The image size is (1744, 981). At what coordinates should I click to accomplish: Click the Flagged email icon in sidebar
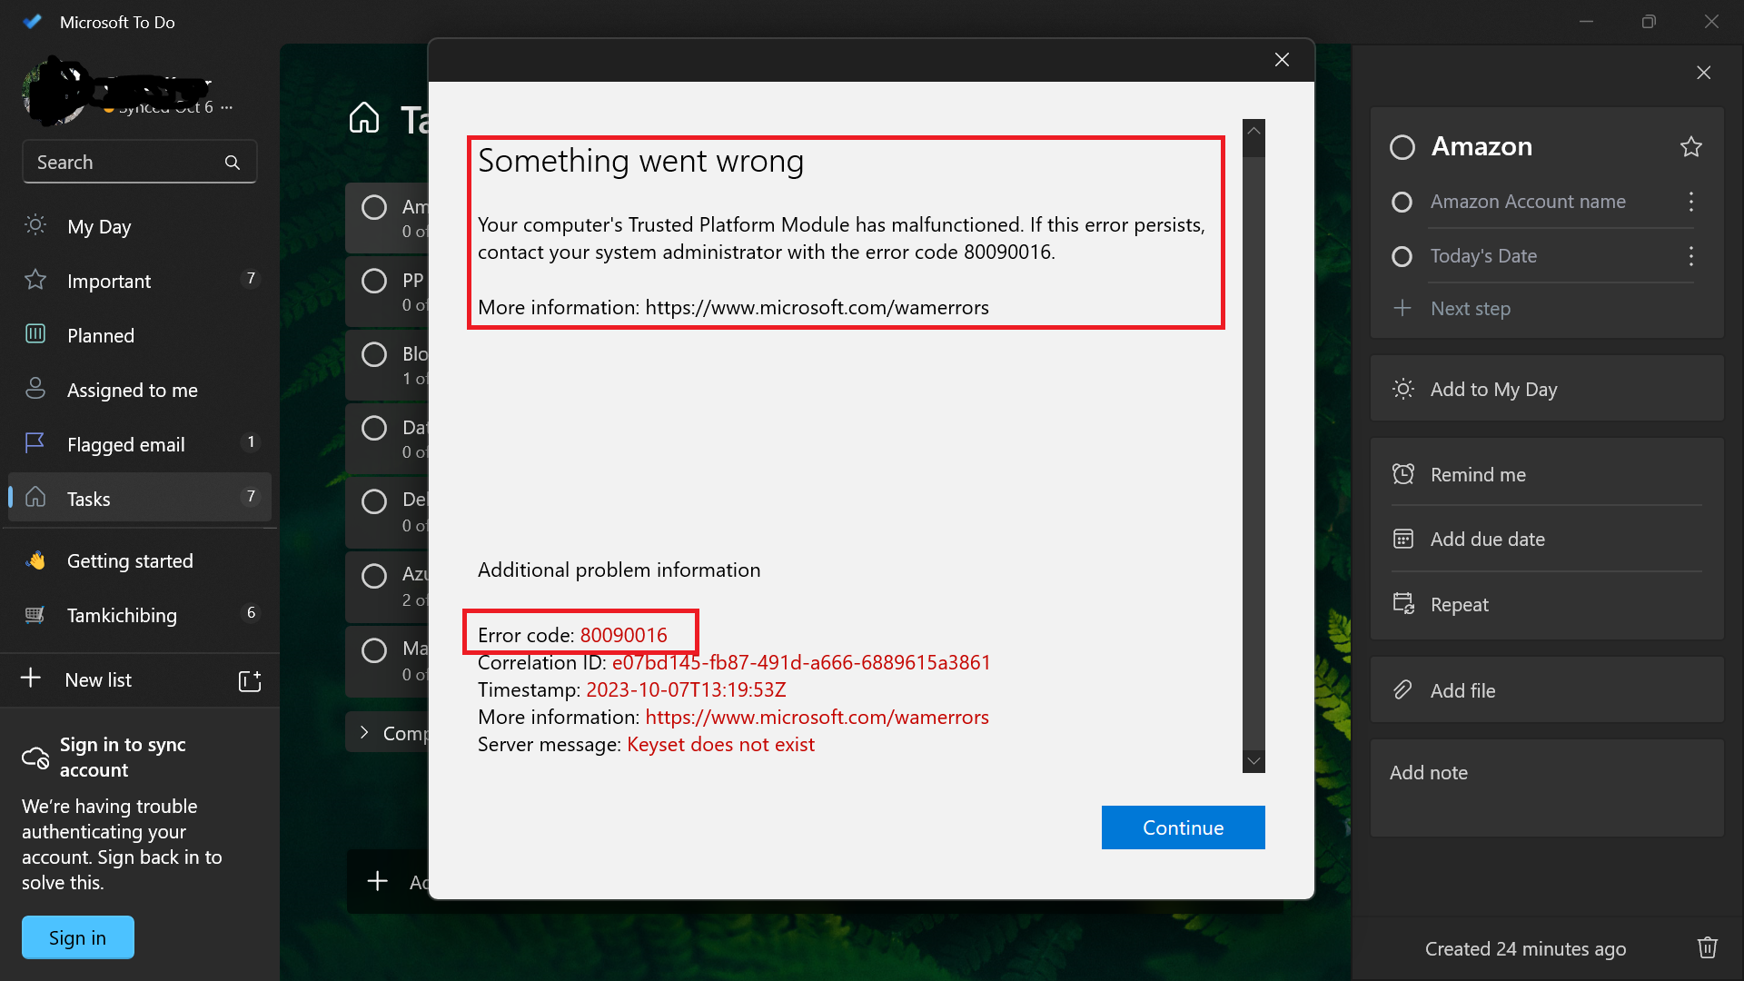(x=35, y=443)
